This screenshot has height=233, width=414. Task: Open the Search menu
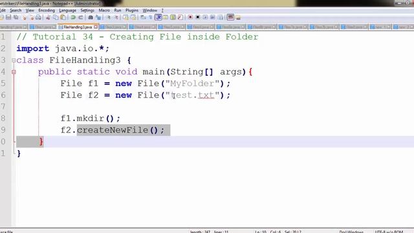[x=16, y=10]
